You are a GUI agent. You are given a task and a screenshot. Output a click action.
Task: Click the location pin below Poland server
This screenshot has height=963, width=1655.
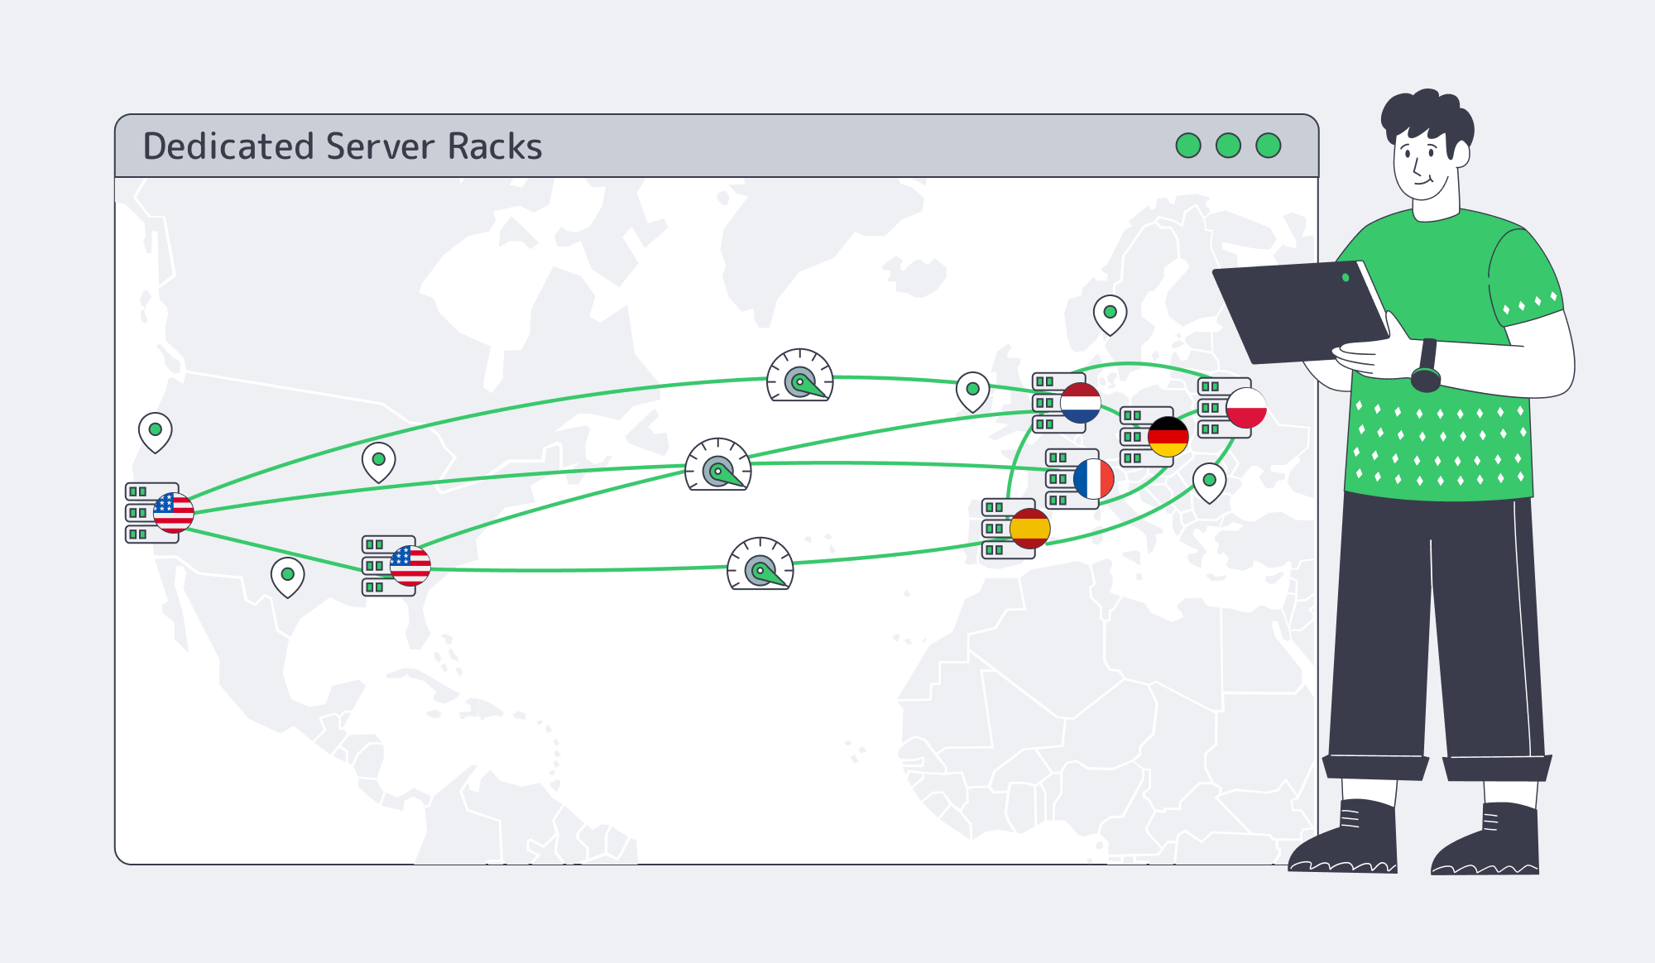point(1209,483)
